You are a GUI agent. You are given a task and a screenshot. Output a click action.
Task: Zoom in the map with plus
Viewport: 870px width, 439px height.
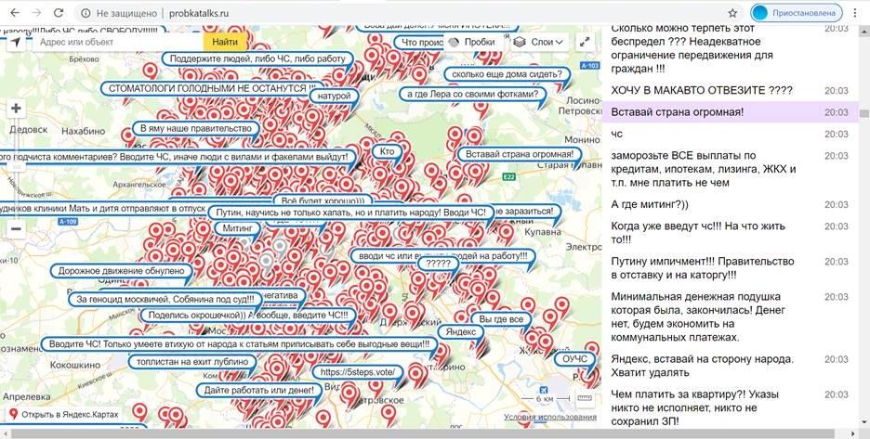16,109
